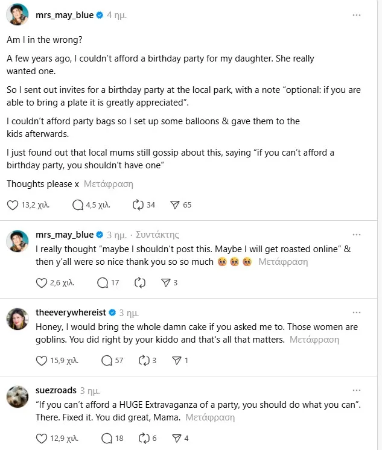Repost the main post with 34 reposts
The width and height of the screenshot is (382, 450).
point(137,205)
